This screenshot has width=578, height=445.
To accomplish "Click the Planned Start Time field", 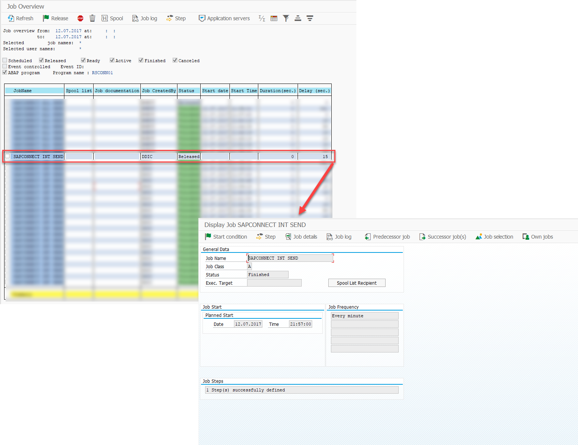I will pyautogui.click(x=301, y=324).
